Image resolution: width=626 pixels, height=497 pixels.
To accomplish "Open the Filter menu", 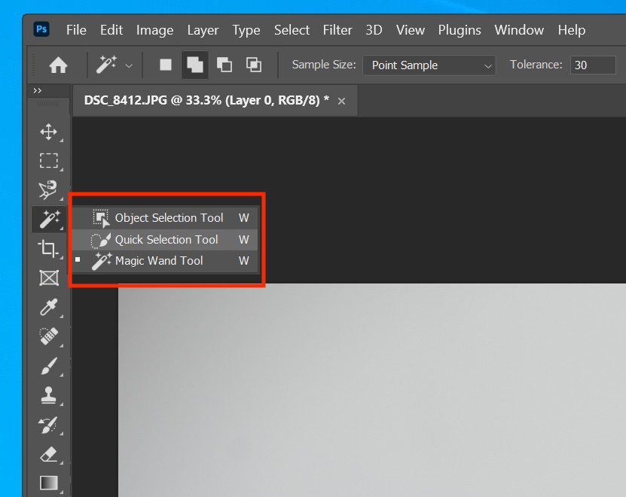I will click(x=337, y=30).
